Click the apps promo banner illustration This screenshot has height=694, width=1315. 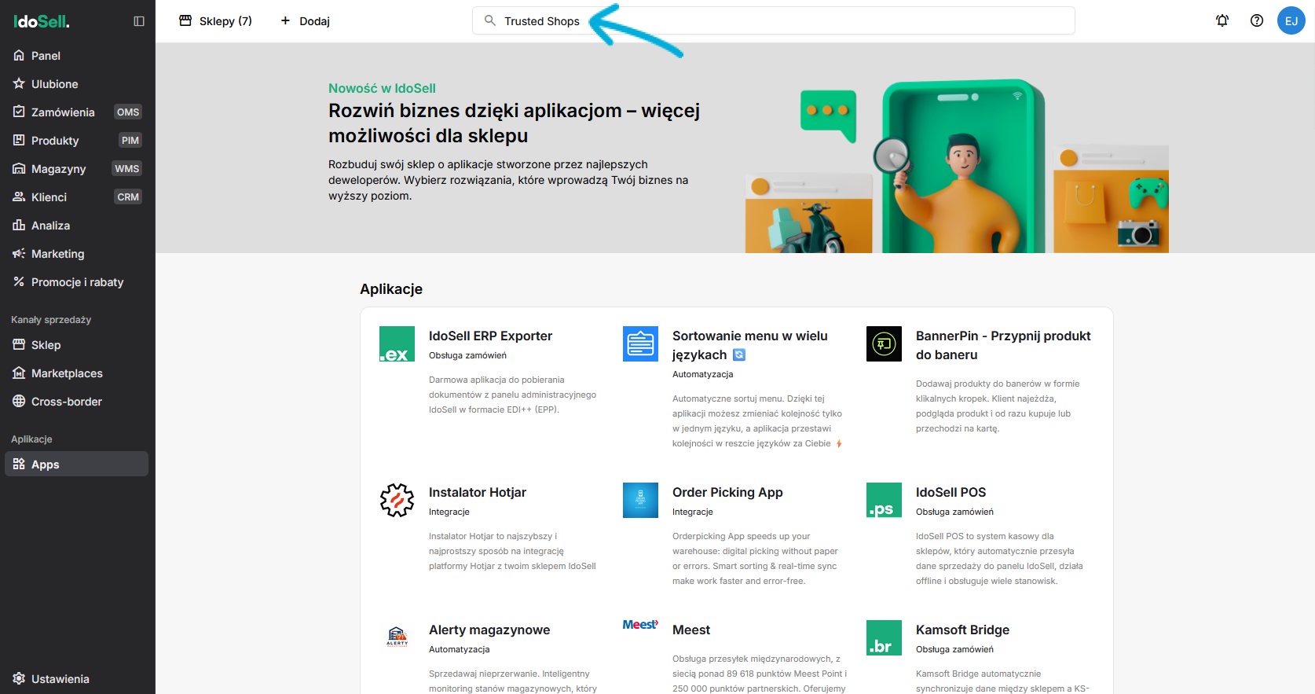pyautogui.click(x=957, y=166)
